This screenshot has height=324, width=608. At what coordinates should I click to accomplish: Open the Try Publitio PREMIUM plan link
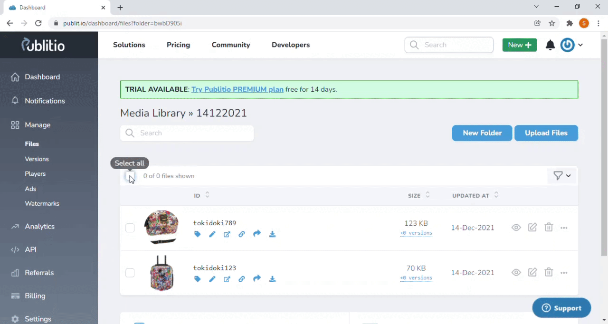coord(237,89)
